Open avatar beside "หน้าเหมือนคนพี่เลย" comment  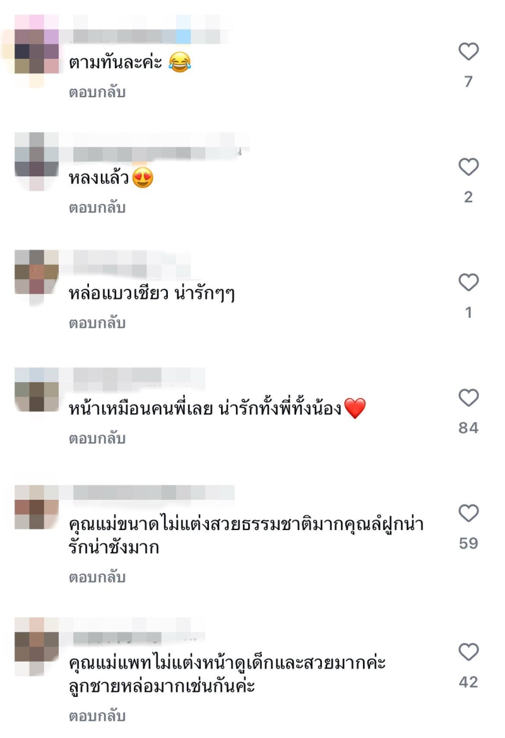37,390
